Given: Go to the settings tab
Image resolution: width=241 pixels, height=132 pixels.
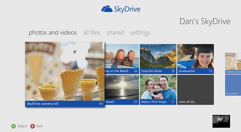Looking at the screenshot, I should click(x=140, y=33).
